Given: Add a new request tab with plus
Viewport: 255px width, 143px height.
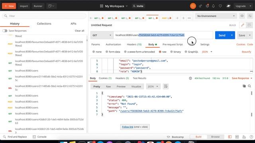Looking at the screenshot, I should [x=183, y=18].
